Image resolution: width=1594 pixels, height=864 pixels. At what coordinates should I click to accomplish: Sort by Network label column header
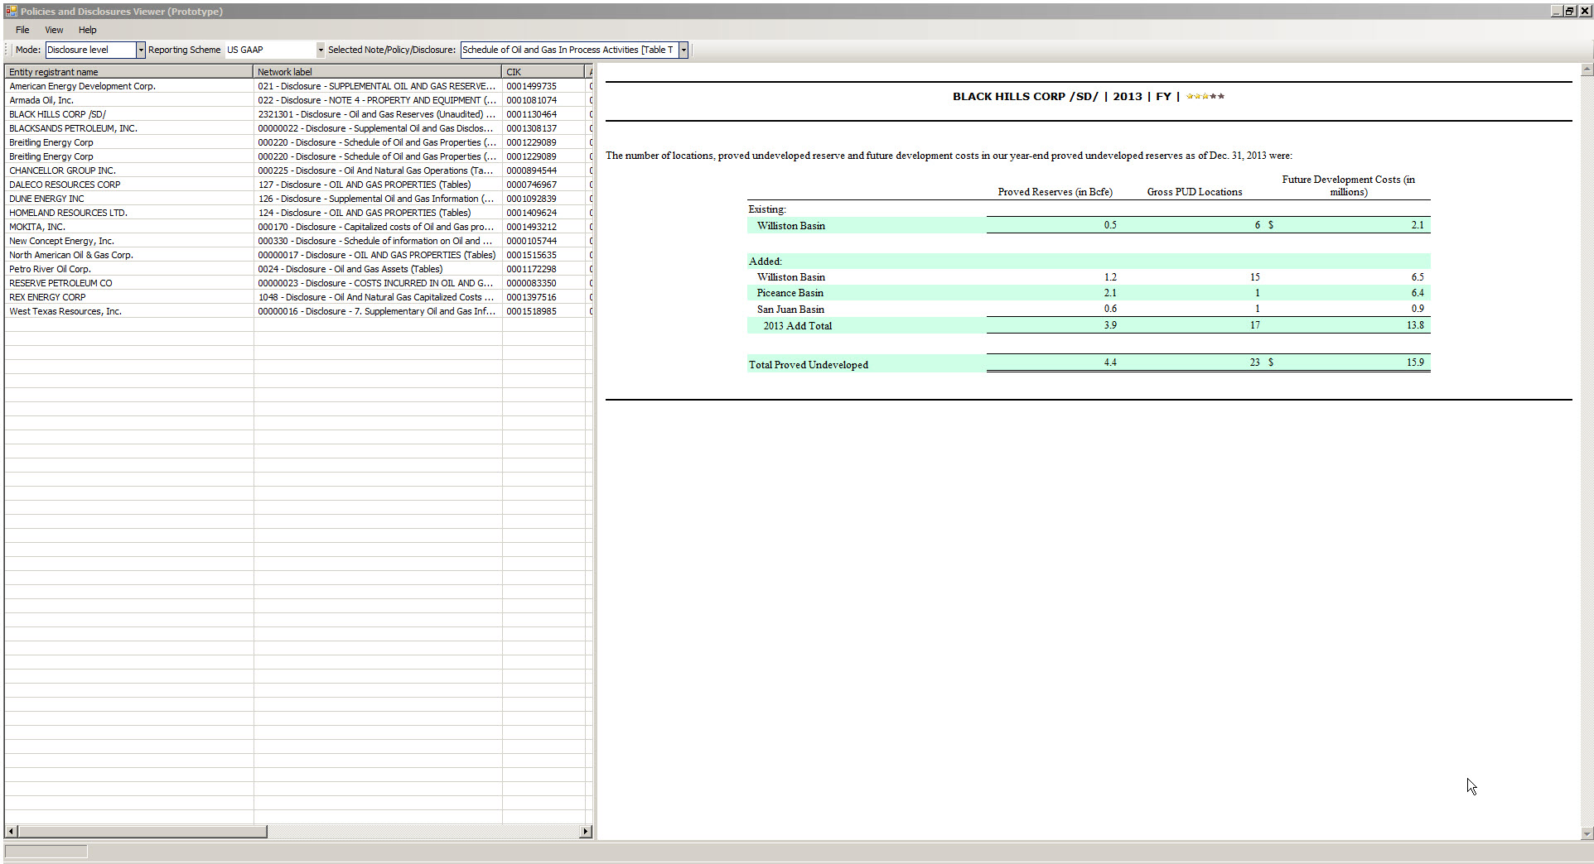coord(377,72)
